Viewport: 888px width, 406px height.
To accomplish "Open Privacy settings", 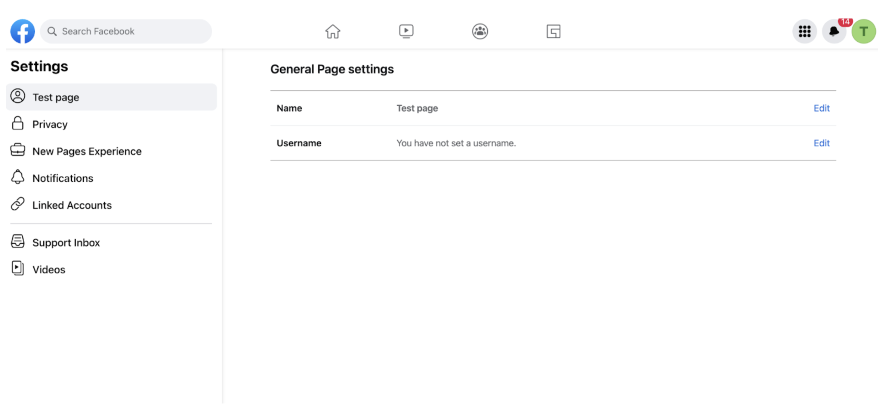I will (50, 124).
